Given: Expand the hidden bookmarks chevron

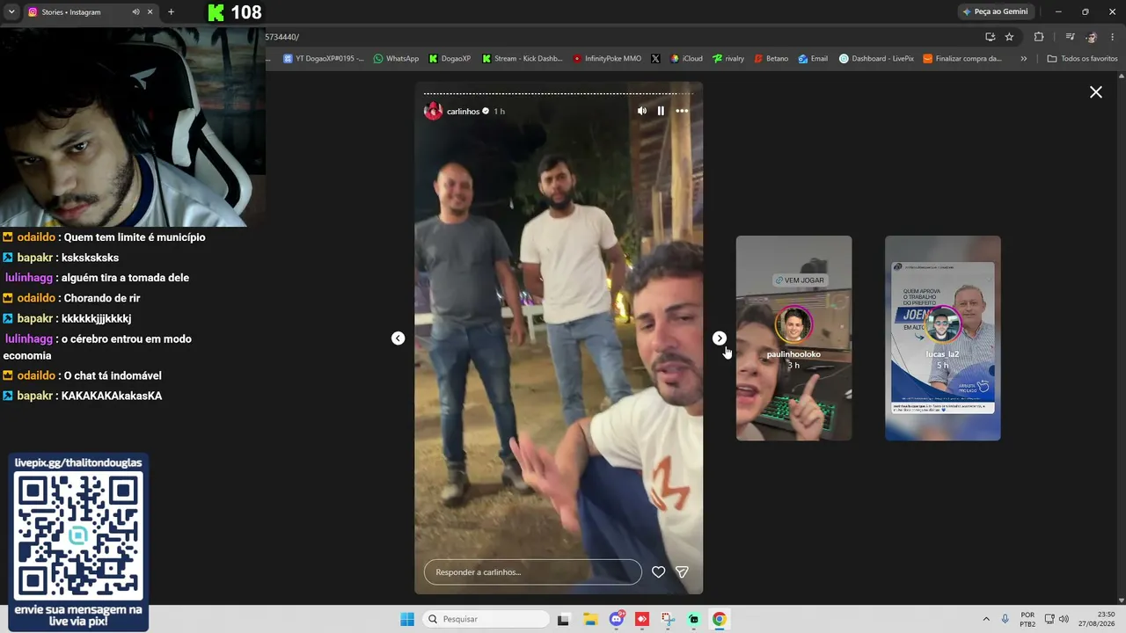Looking at the screenshot, I should point(1024,59).
